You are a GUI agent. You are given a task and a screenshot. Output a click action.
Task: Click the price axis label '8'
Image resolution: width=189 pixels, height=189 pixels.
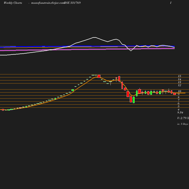tap(178, 97)
